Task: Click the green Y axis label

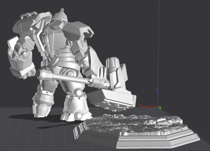Action: coord(160,107)
